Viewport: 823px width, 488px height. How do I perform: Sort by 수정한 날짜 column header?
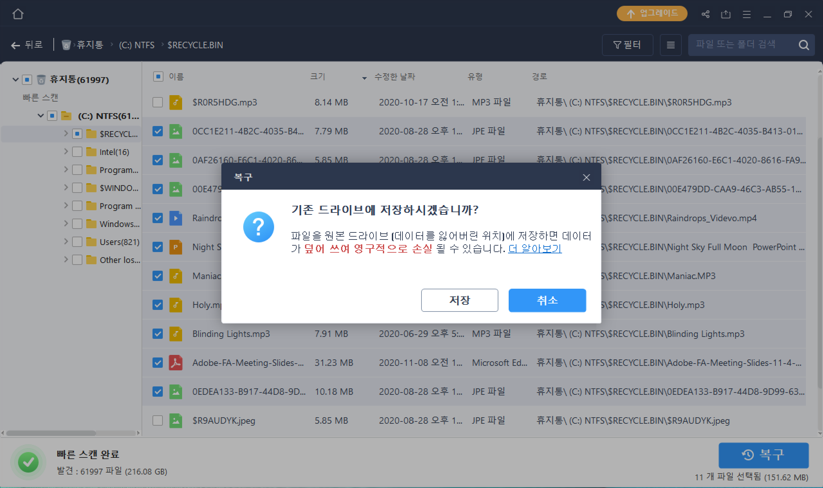point(394,77)
